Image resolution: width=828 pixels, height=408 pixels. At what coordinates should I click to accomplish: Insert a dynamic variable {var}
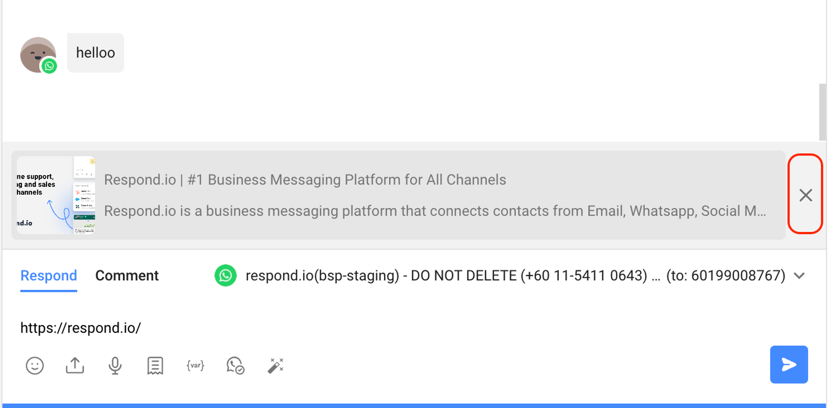195,366
